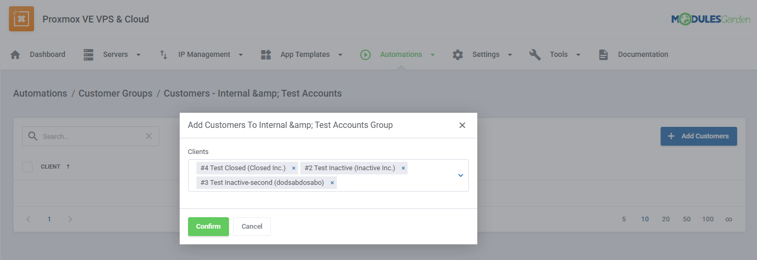Expand the Clients dropdown chevron
Screen dimensions: 757x260
coord(460,175)
